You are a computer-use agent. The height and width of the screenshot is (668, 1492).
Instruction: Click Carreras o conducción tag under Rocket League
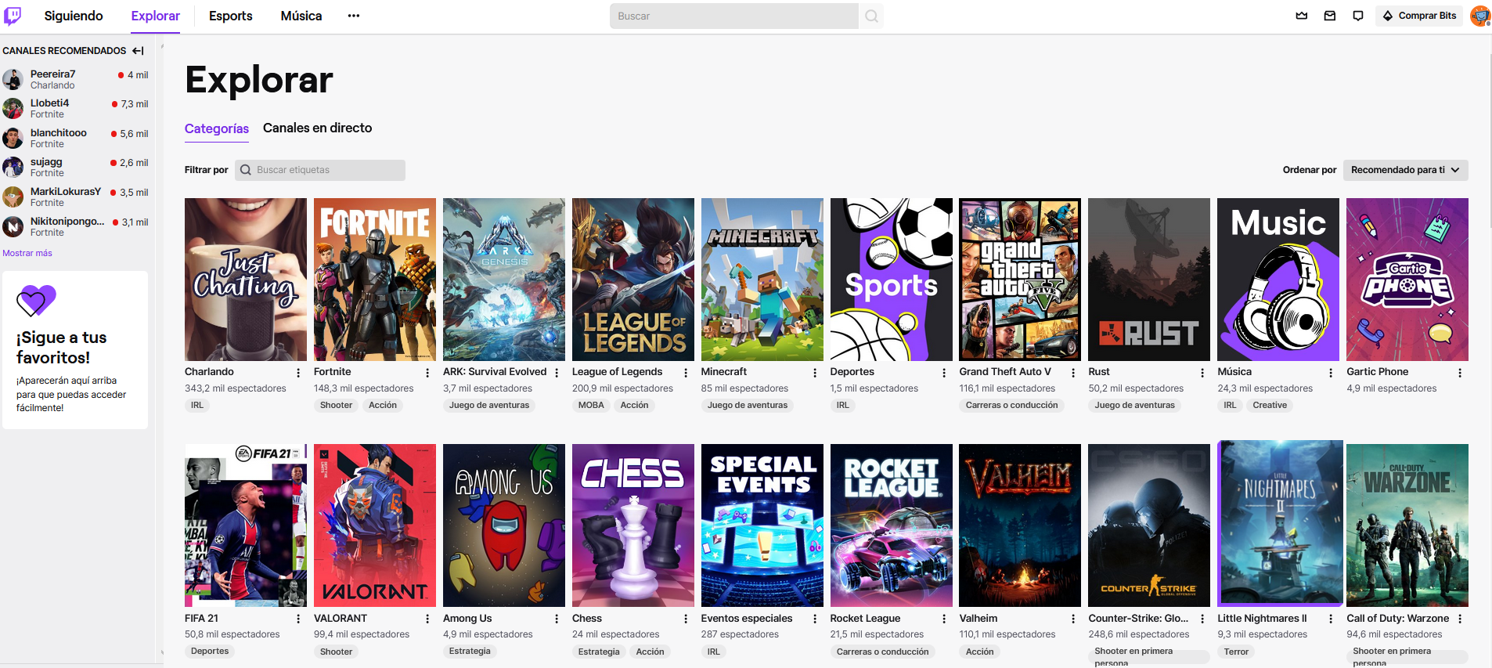tap(882, 652)
